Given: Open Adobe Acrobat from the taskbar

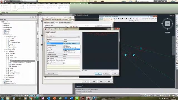Looking at the screenshot, I should tap(83, 98).
